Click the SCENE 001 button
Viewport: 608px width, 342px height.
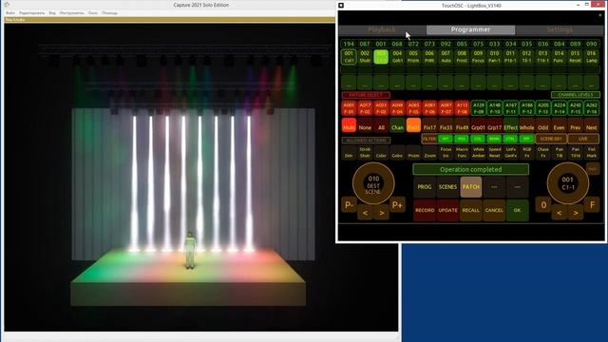click(551, 139)
